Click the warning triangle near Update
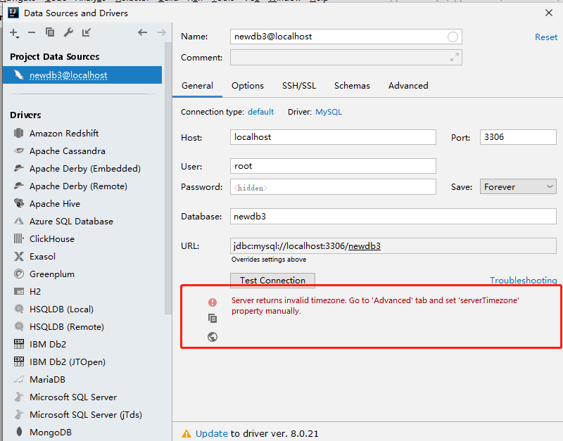This screenshot has width=563, height=441. pyautogui.click(x=186, y=433)
